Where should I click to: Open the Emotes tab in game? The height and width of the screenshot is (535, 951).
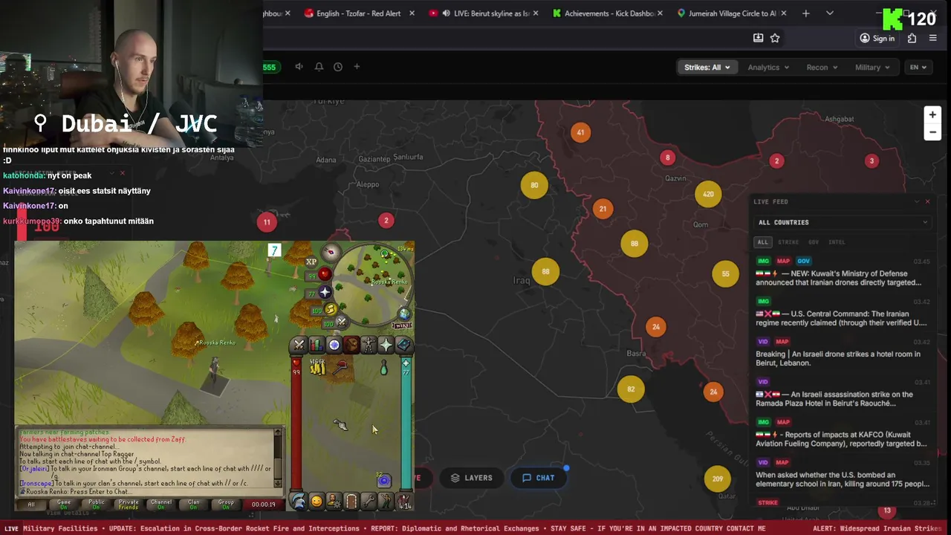(x=386, y=502)
